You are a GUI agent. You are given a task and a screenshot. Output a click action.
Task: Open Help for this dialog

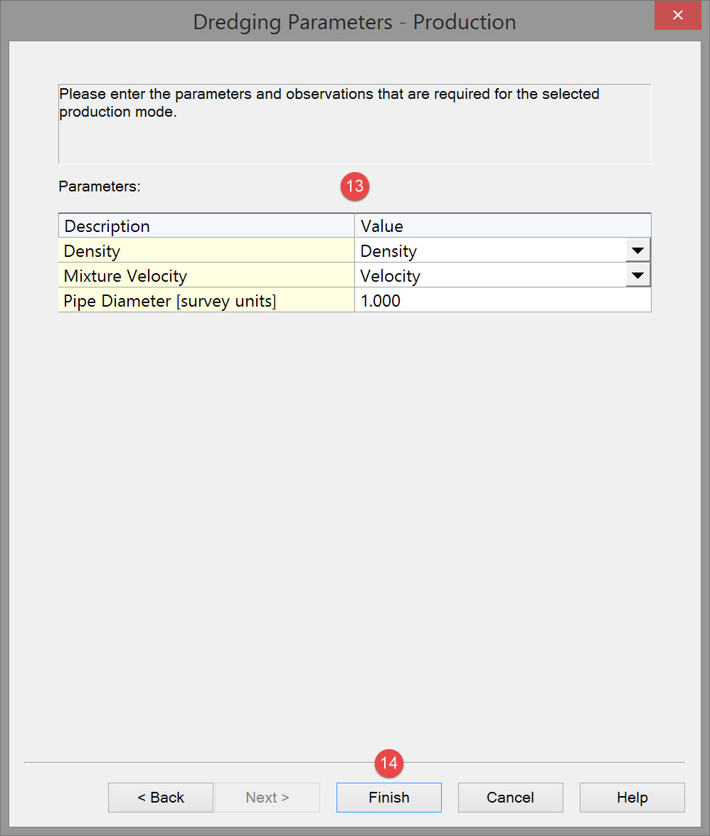coord(632,798)
